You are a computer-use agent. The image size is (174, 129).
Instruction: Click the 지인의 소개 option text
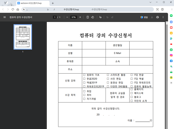tap(140, 101)
